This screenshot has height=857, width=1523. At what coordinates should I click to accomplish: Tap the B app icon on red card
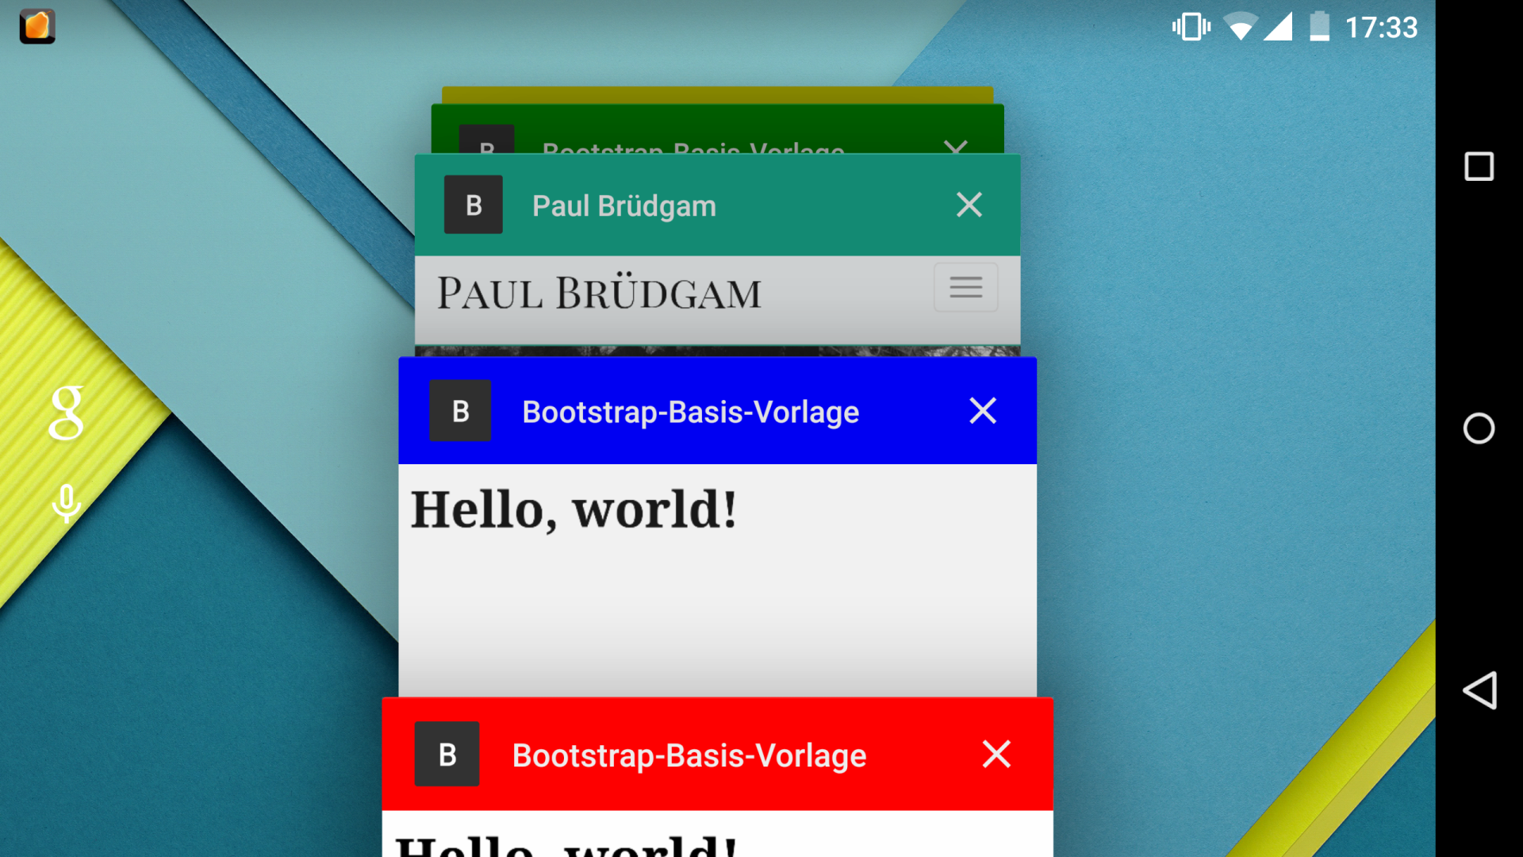447,754
